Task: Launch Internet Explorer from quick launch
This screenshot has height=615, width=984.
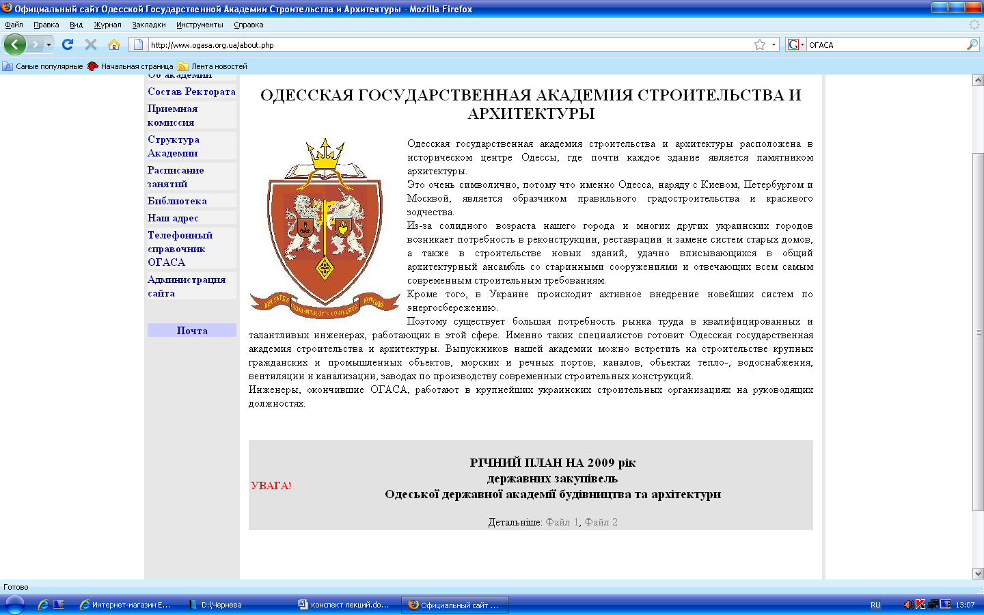Action: [x=43, y=605]
